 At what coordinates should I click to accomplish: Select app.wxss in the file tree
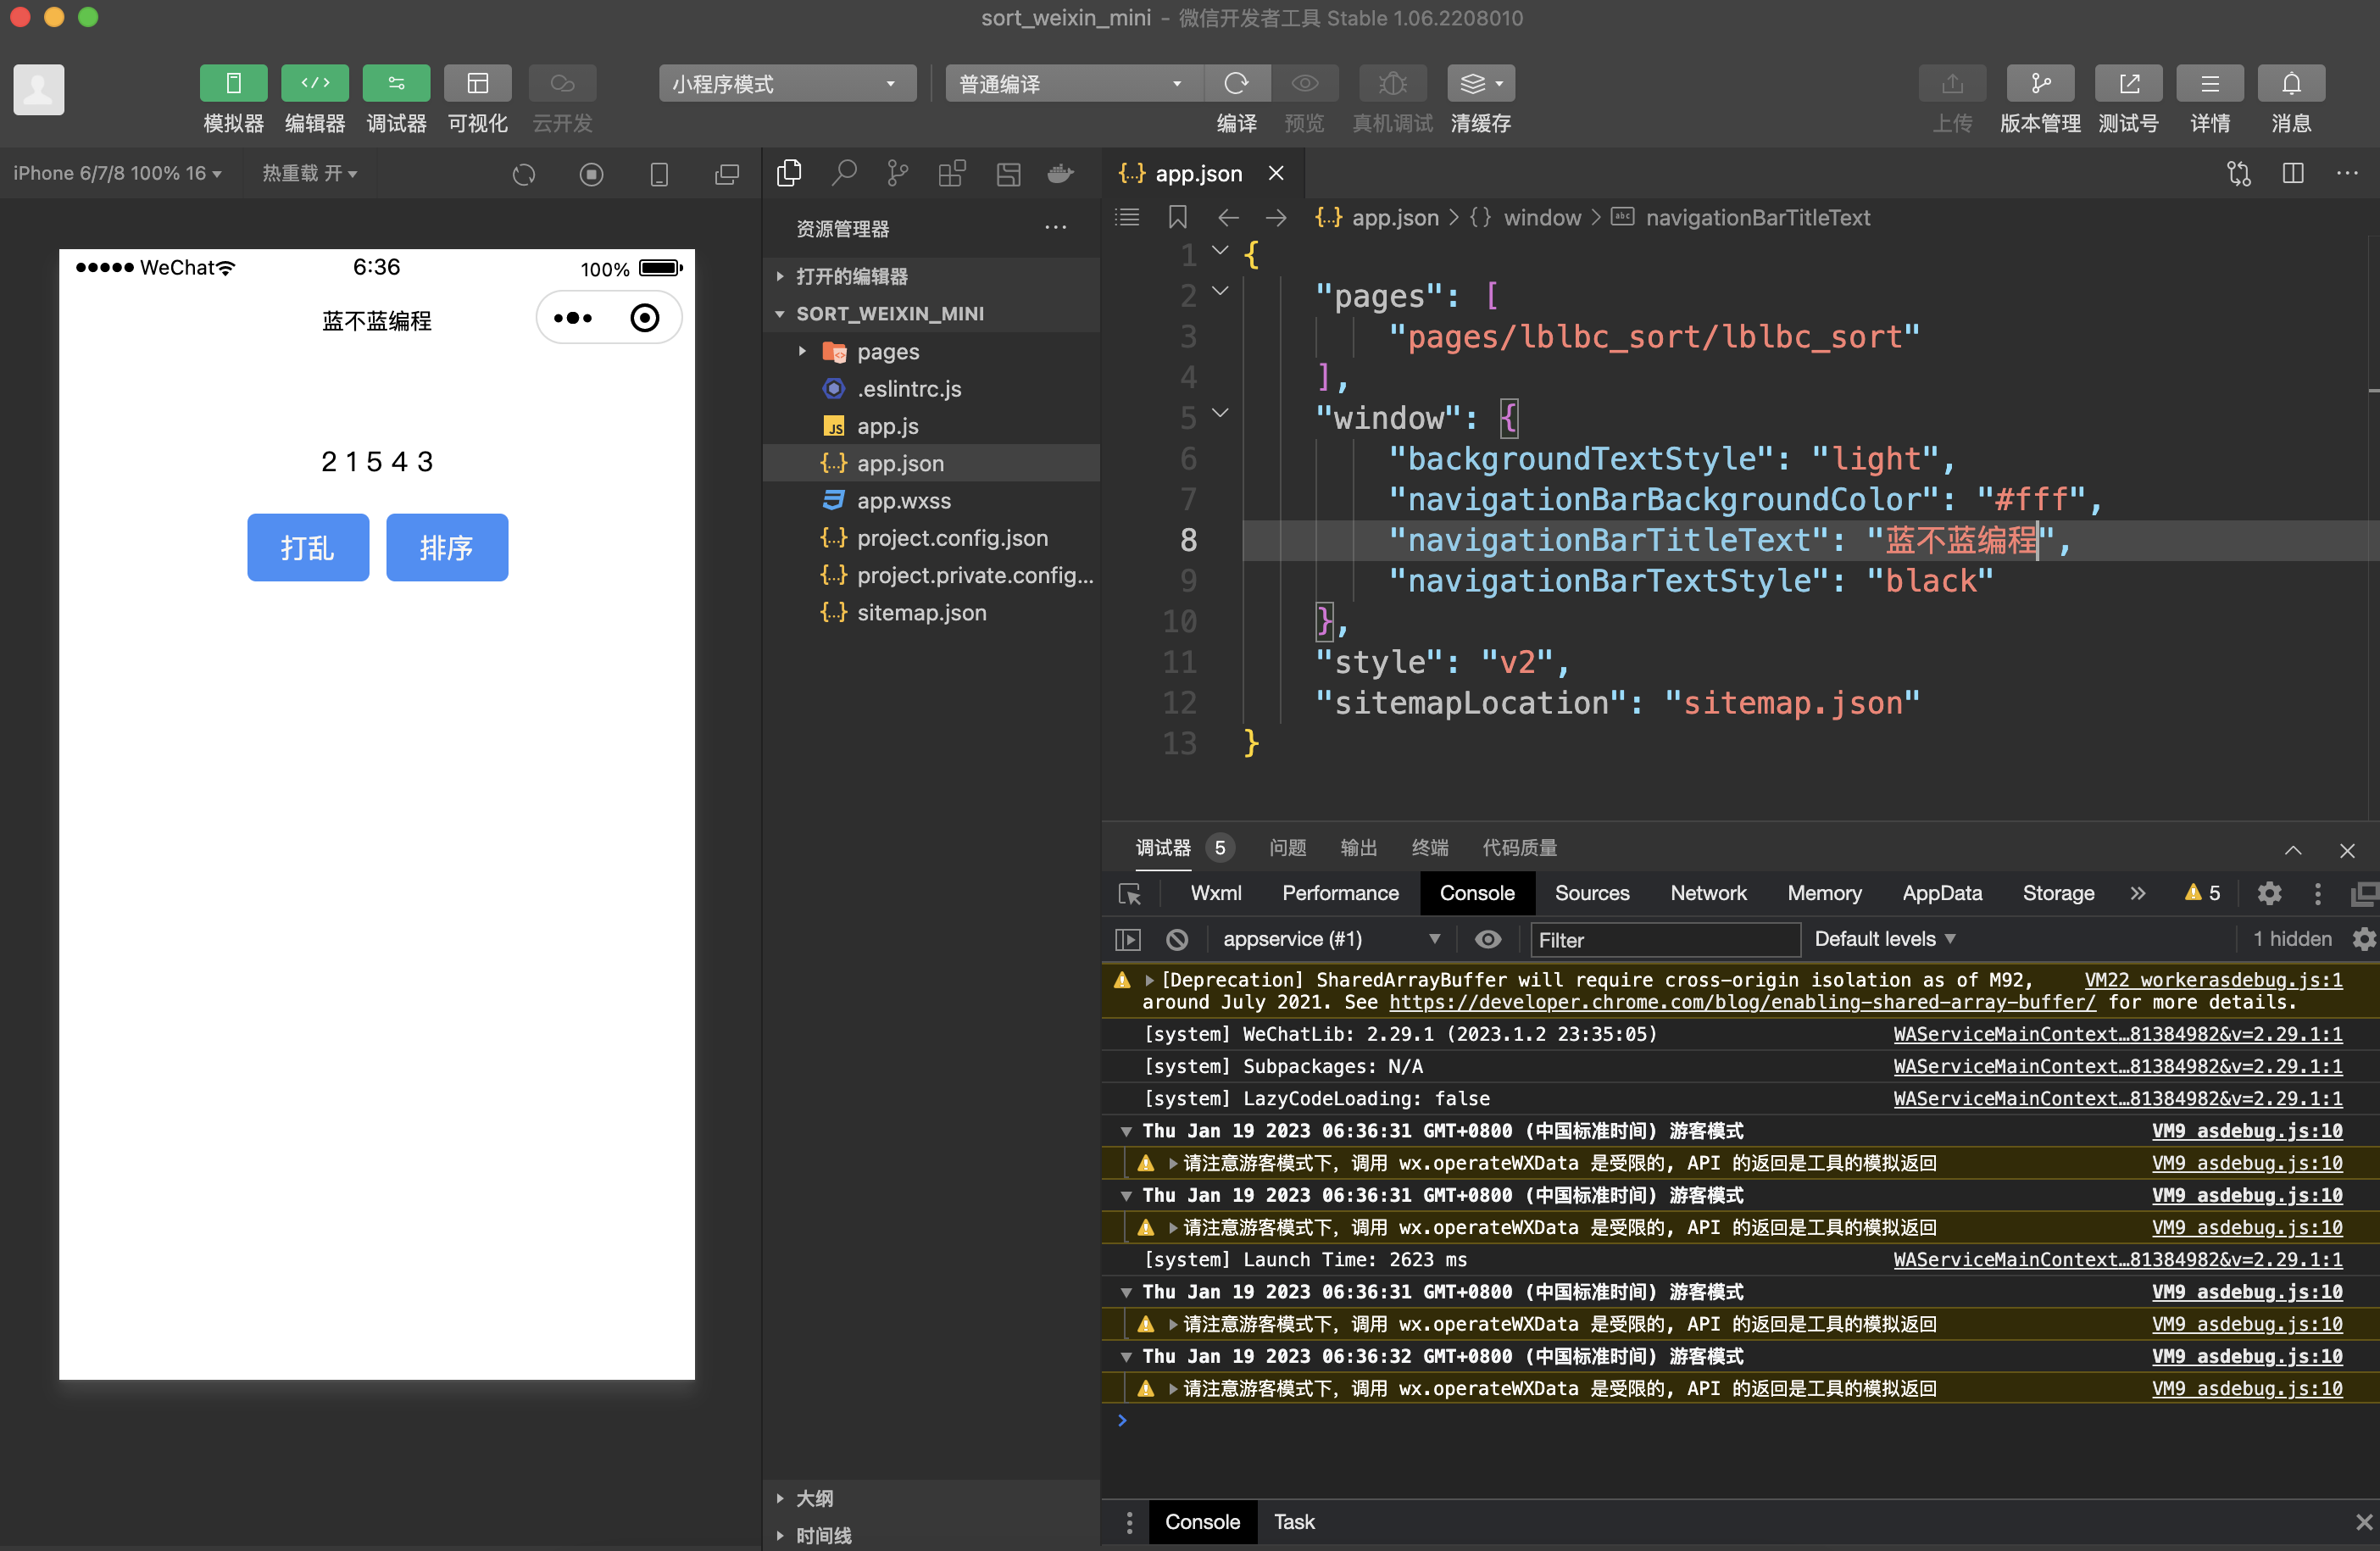point(902,500)
